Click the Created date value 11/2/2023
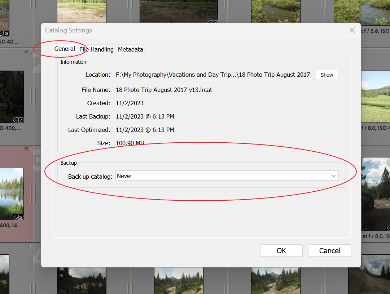This screenshot has width=390, height=294. tap(130, 103)
